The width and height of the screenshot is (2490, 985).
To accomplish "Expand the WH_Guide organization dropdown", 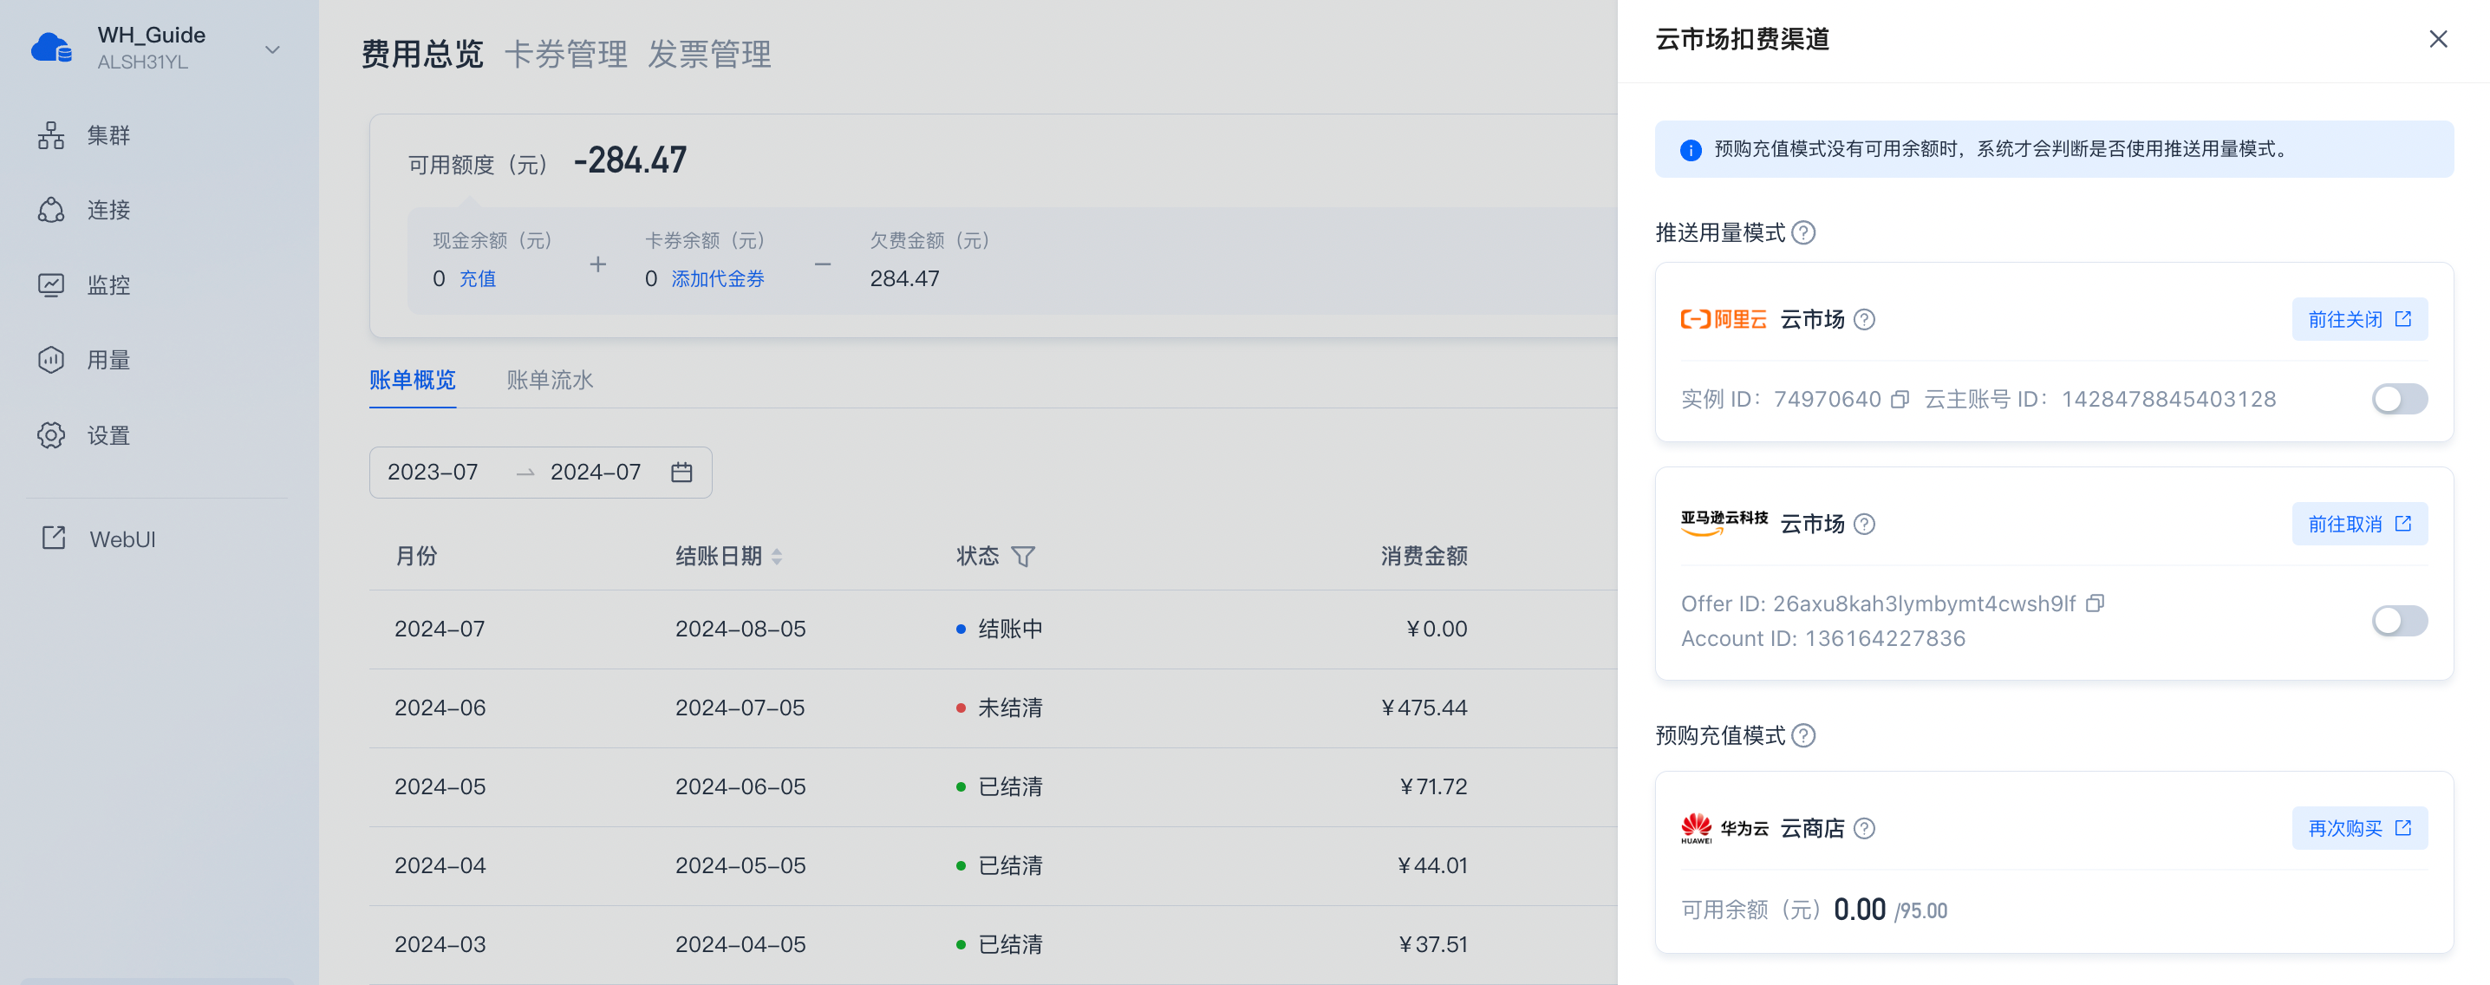I will (x=272, y=49).
